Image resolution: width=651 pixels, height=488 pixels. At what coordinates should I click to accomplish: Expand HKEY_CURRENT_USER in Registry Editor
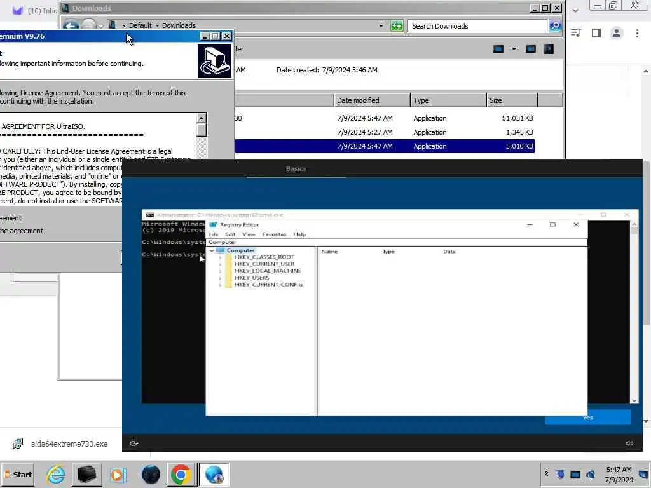point(219,264)
